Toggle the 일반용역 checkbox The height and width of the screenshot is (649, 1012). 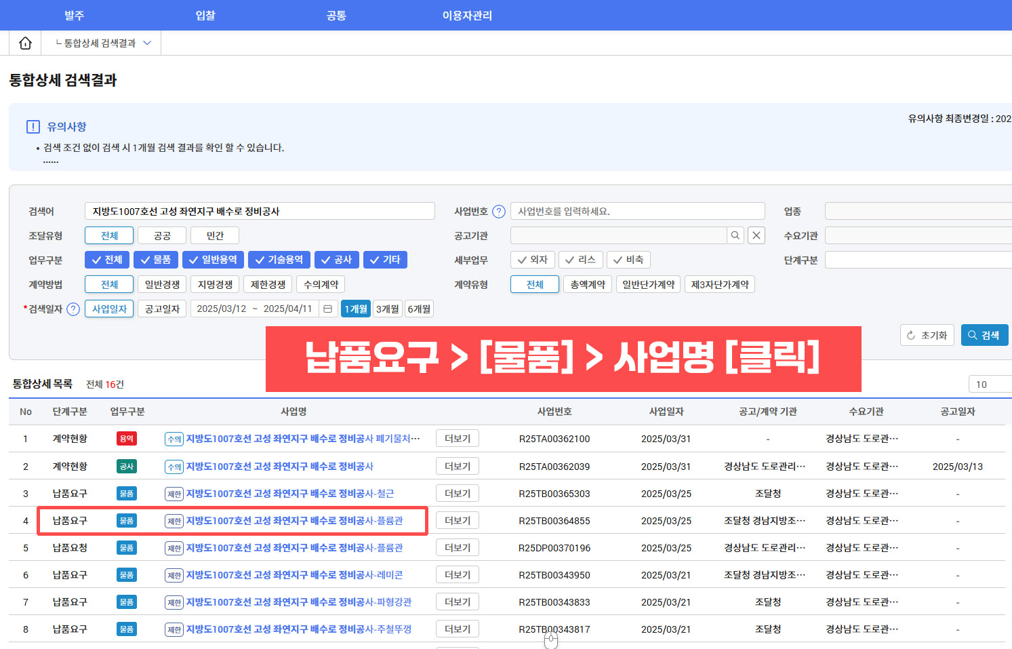(213, 260)
